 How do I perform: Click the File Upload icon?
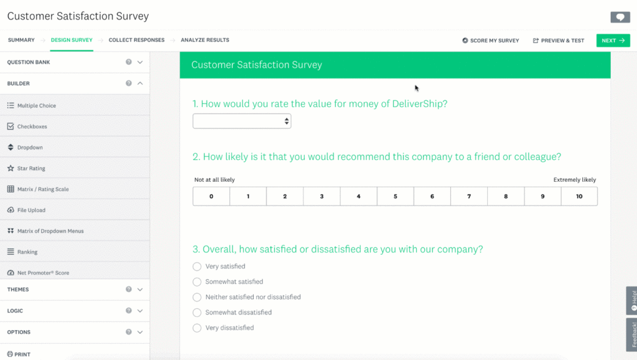click(x=11, y=210)
